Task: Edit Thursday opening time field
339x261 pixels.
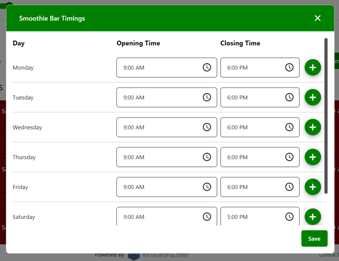Action: click(x=166, y=157)
